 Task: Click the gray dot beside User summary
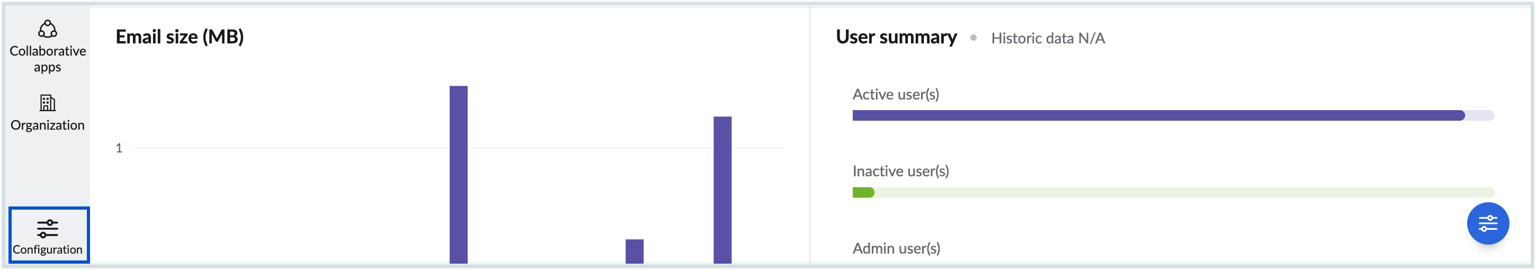point(974,38)
